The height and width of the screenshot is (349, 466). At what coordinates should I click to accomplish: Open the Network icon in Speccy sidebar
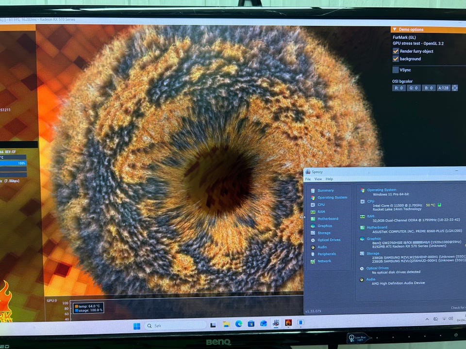coord(313,261)
